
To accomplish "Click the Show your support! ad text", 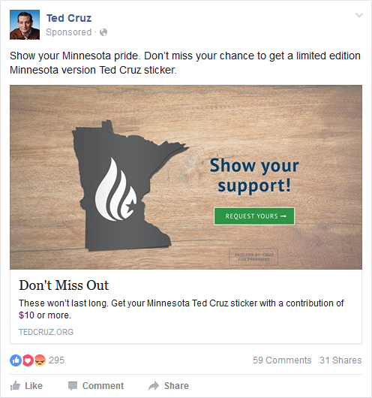I will coord(254,176).
